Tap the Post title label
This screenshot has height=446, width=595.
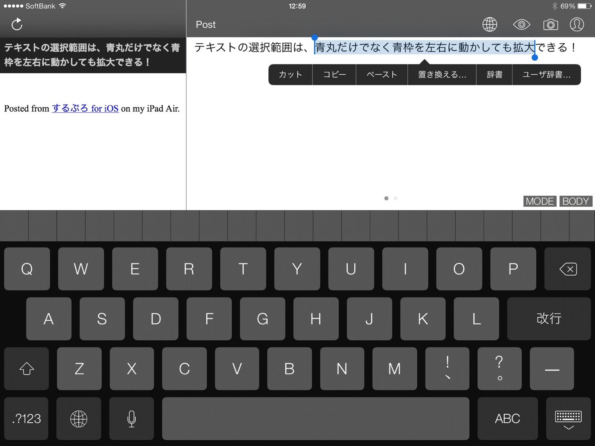(206, 25)
